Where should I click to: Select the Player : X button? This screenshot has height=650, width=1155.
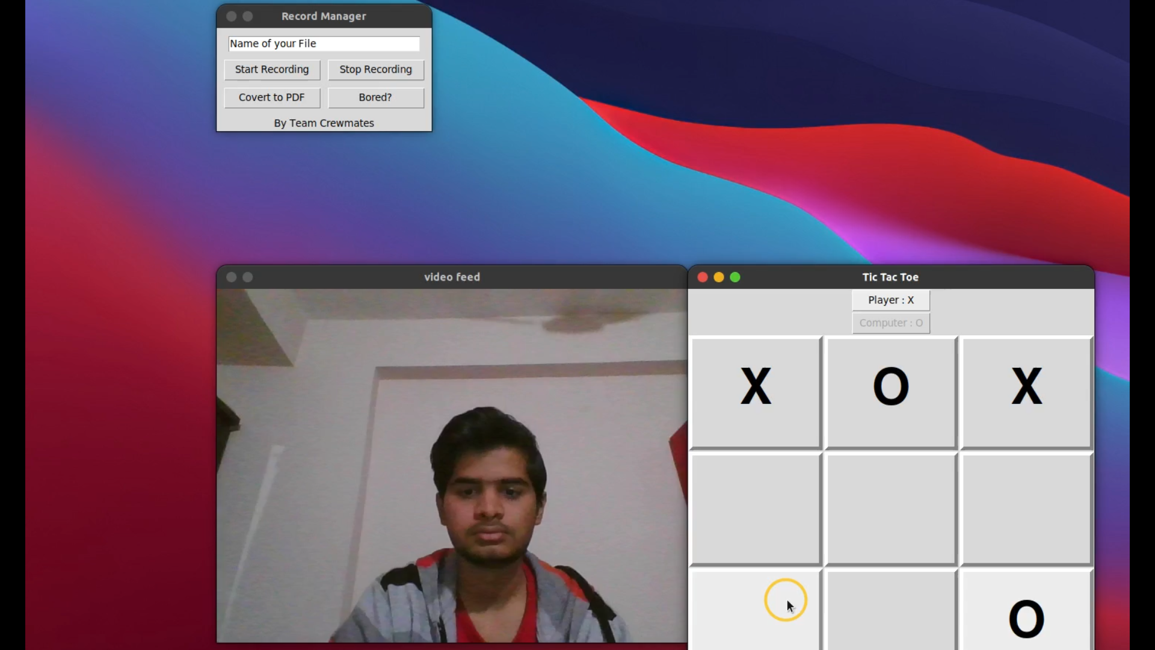tap(890, 300)
